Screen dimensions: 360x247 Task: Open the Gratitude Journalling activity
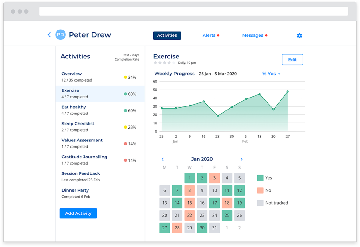(84, 157)
